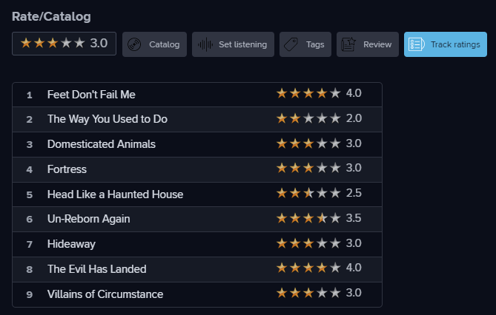
Task: Select the Villains of Circumstance track row
Action: pos(197,294)
